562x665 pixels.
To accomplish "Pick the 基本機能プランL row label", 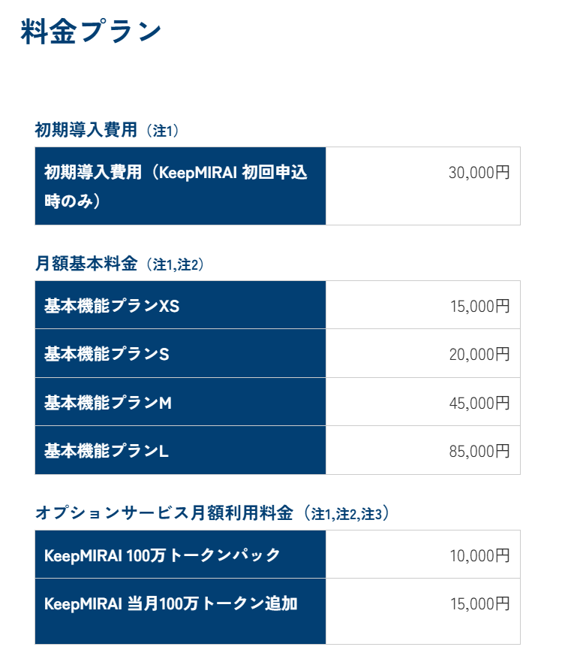I will pyautogui.click(x=107, y=451).
